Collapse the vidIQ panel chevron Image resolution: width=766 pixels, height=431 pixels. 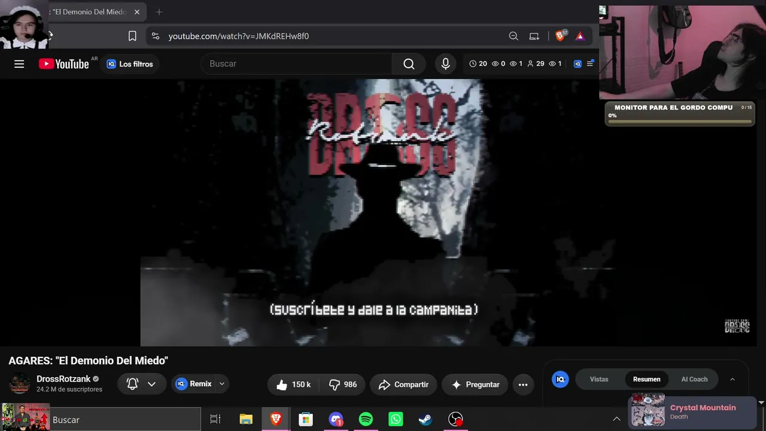point(732,379)
